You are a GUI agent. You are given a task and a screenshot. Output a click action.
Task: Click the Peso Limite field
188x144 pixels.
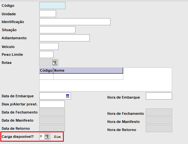point(46,54)
